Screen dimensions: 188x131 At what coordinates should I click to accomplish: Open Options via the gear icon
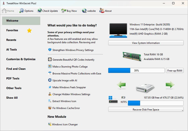[x=21, y=11]
